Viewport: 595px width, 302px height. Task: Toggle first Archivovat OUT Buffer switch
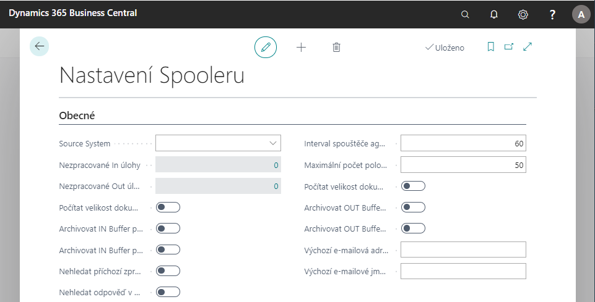(414, 207)
